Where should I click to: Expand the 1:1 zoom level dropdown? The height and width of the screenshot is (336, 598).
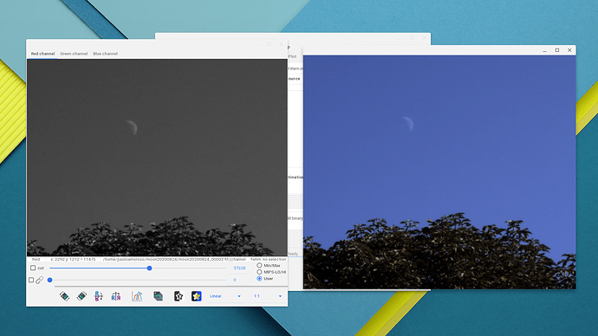pyautogui.click(x=268, y=296)
